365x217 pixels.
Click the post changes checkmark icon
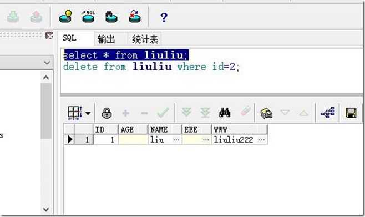[x=163, y=113]
